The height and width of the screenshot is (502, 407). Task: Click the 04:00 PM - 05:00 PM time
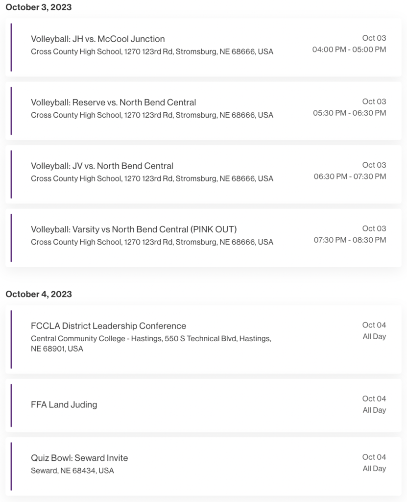(349, 50)
